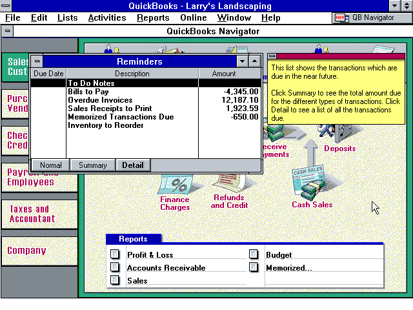Viewport: 413px width, 310px height.
Task: Open the Budget report link
Action: (279, 255)
